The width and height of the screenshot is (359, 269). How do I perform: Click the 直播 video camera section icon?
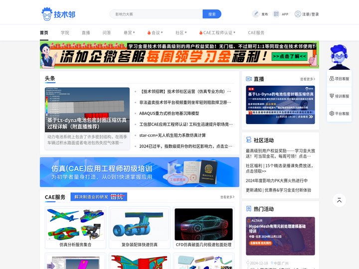pyautogui.click(x=249, y=79)
